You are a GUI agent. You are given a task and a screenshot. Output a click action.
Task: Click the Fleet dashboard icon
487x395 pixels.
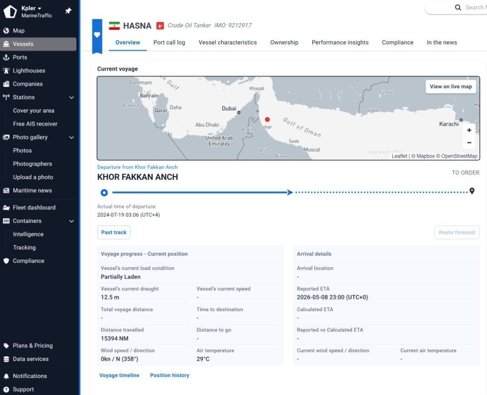(6, 207)
